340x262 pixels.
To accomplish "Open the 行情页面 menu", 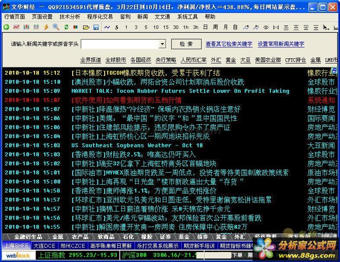I will (15, 17).
